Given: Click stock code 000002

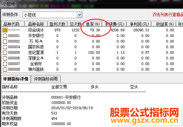Looking at the screenshot, I should [x=14, y=41].
